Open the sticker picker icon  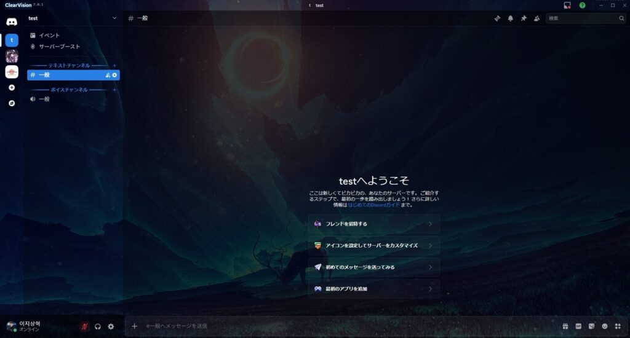click(591, 326)
